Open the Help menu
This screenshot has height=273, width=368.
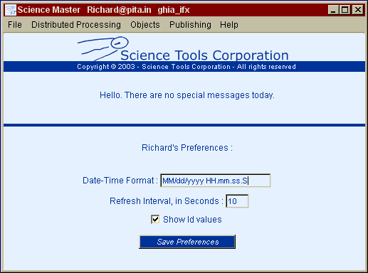click(229, 25)
